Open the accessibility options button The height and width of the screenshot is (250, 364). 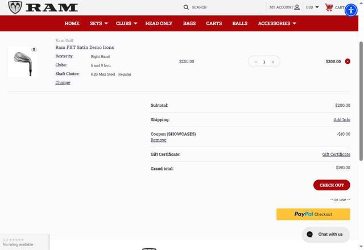pos(351,10)
